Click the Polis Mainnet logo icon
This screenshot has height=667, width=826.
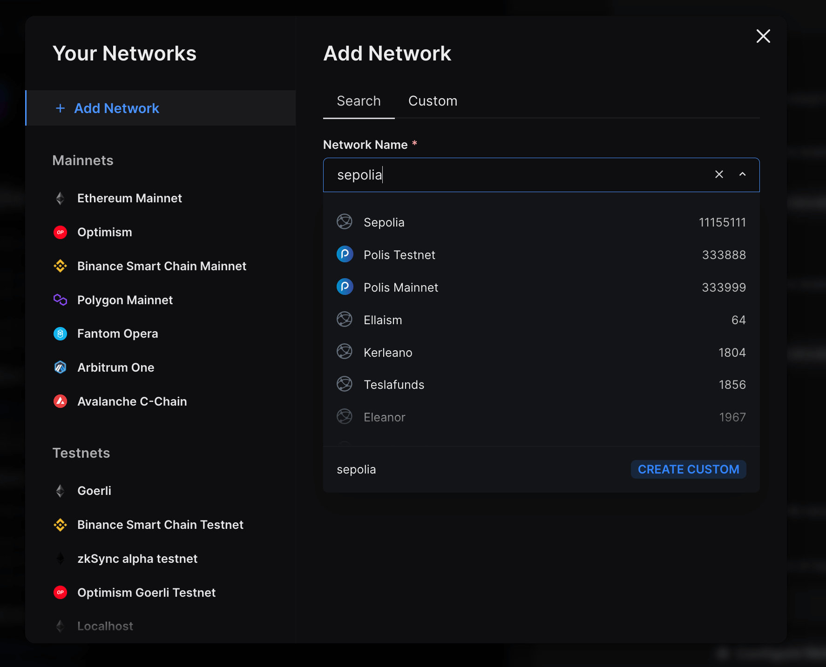coord(345,287)
